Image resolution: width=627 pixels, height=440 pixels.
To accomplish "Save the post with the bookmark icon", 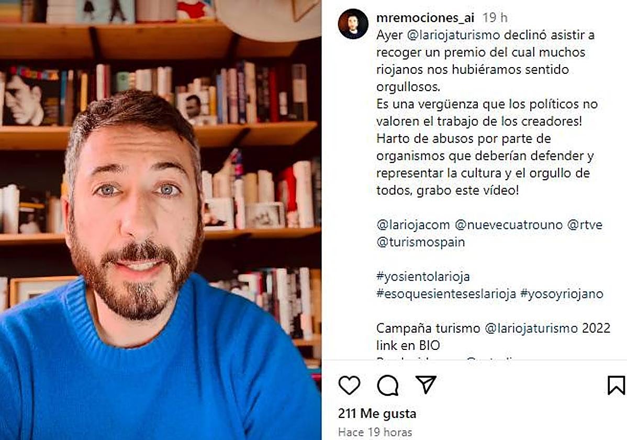I will click(616, 385).
